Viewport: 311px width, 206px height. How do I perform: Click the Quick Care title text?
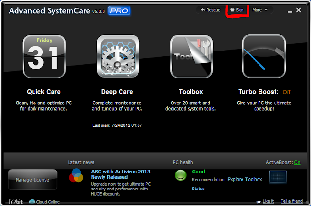(44, 92)
